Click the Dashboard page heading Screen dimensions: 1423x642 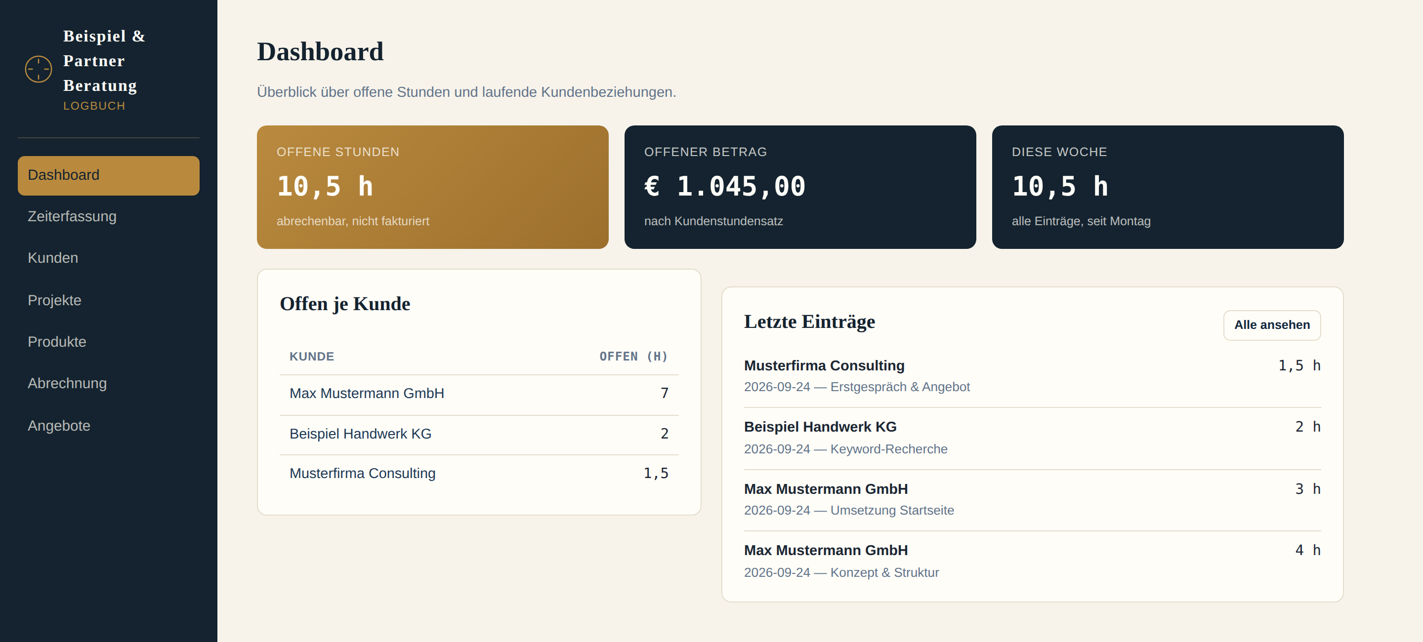(x=320, y=52)
